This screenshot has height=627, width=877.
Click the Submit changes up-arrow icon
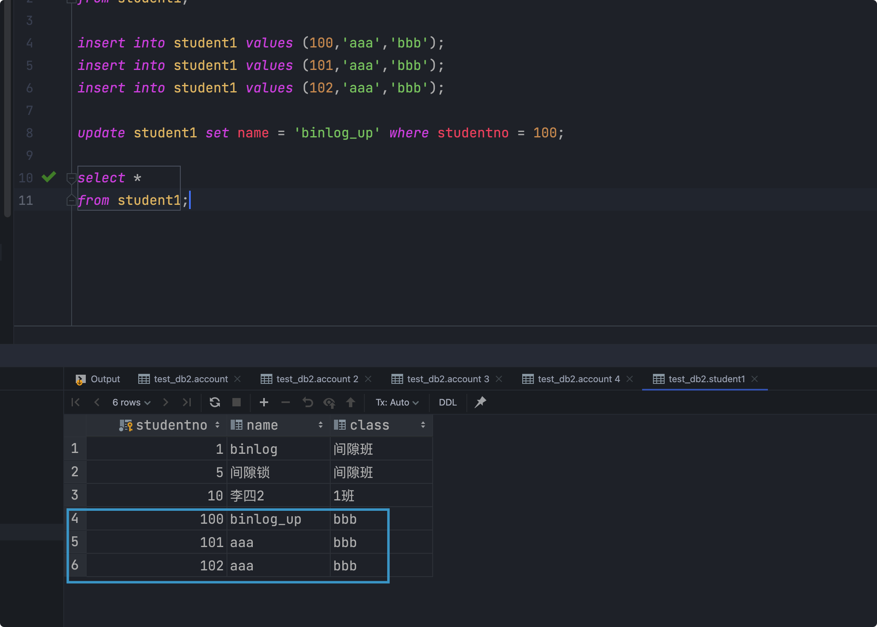351,402
